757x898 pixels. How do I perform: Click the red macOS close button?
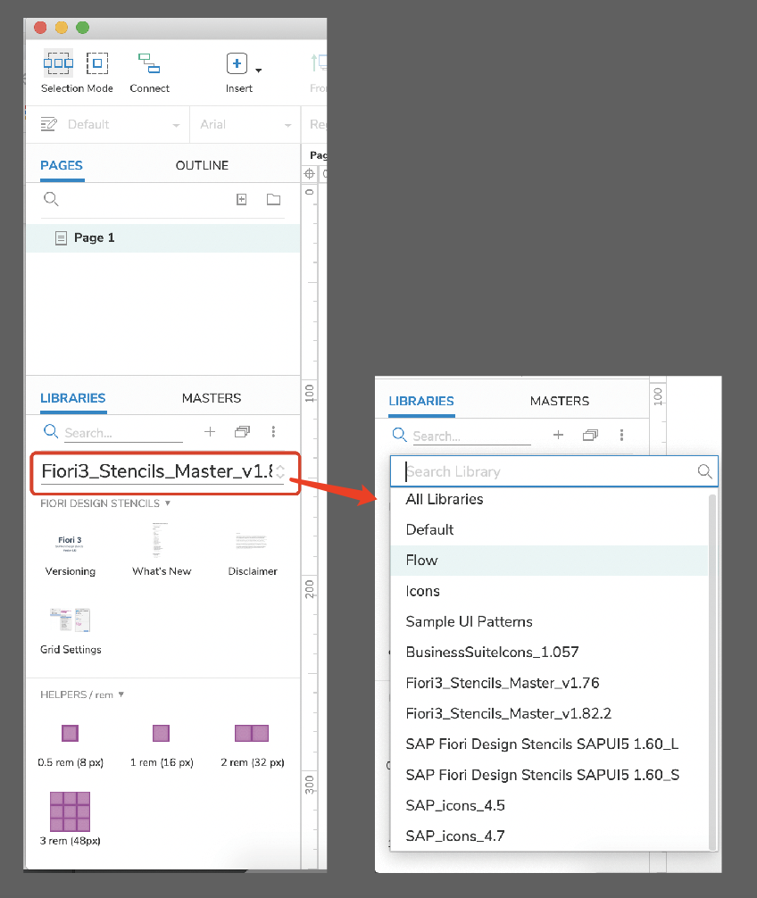[x=40, y=28]
